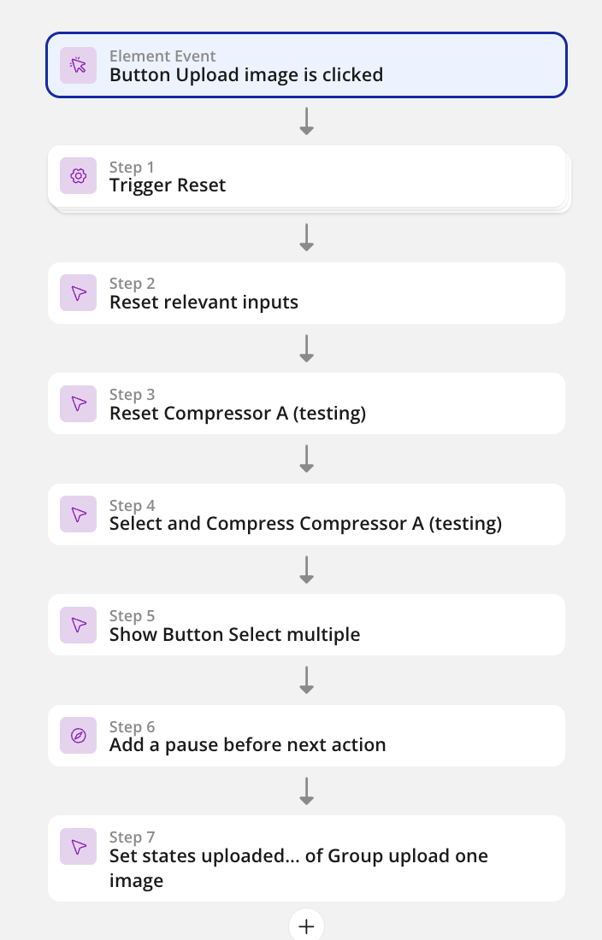Click the arrow icon on Step 7
The image size is (602, 940).
tap(79, 846)
